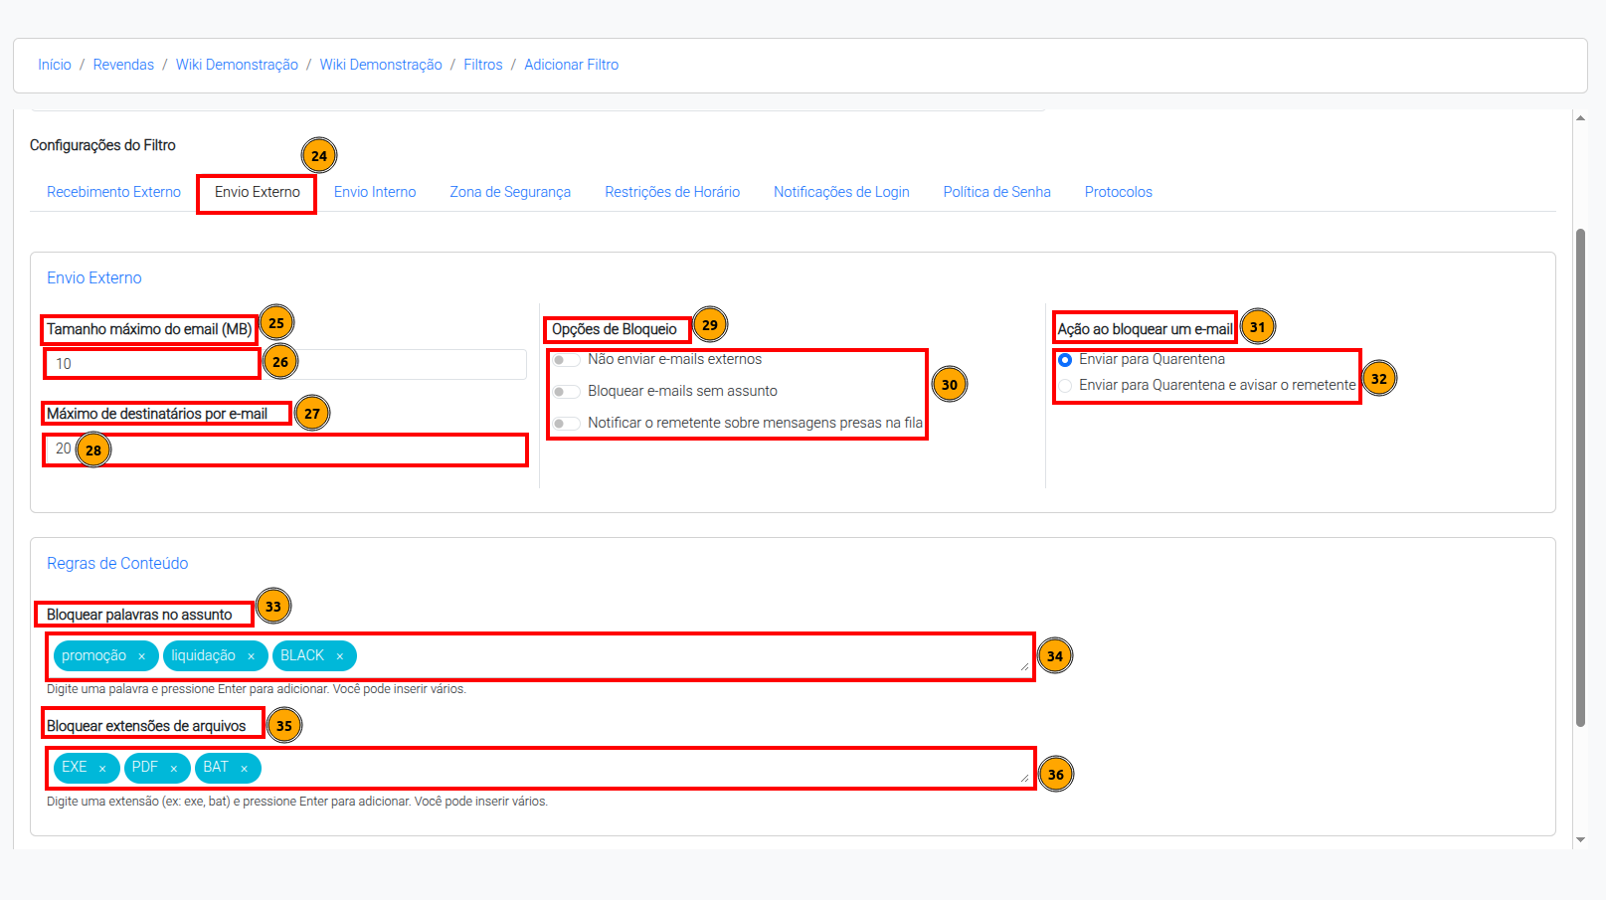Click the vertical scrollbar thumb

coord(1580,477)
